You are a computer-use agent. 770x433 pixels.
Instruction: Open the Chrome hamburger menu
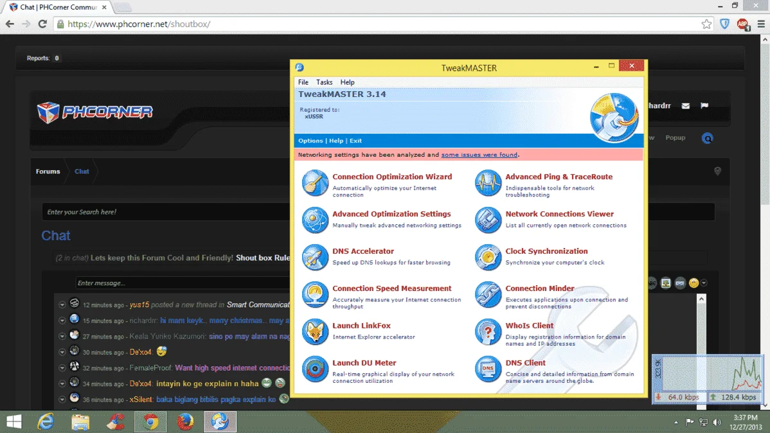pos(761,24)
